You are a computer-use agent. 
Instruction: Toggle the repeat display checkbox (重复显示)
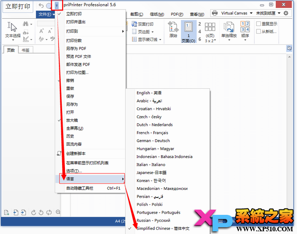pyautogui.click(x=258, y=24)
